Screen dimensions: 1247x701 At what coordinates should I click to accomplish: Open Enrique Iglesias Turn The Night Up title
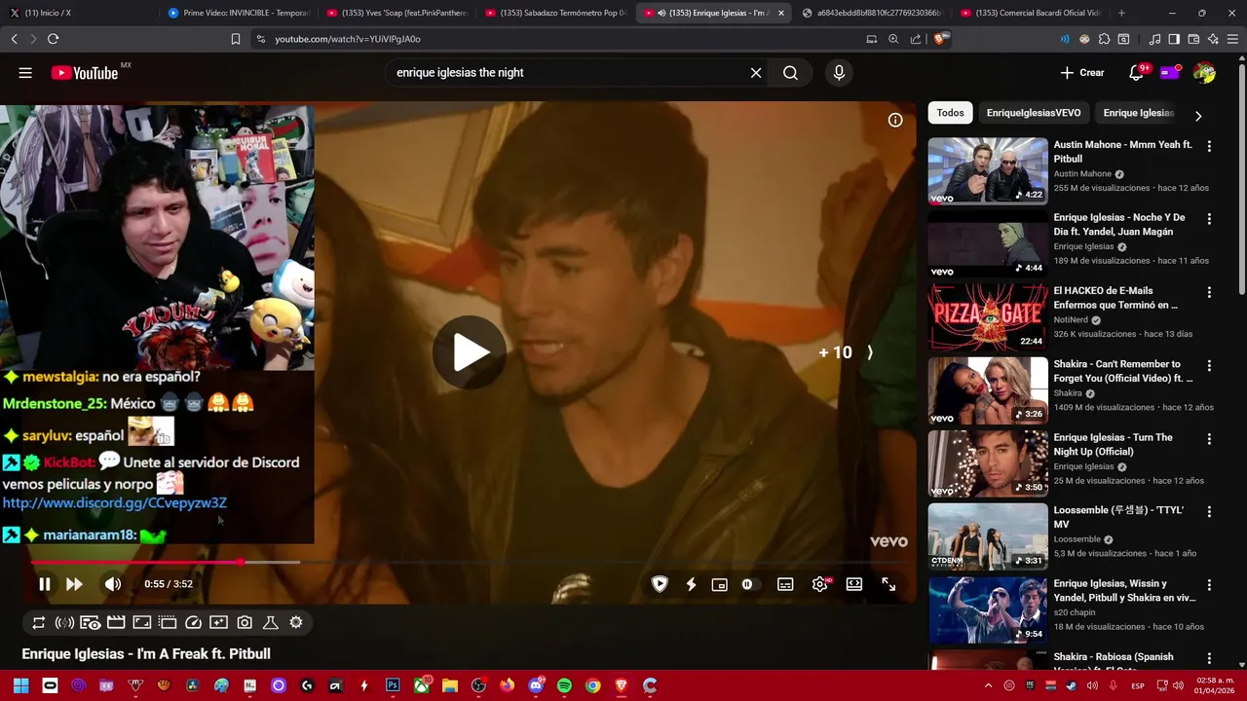tap(1113, 444)
